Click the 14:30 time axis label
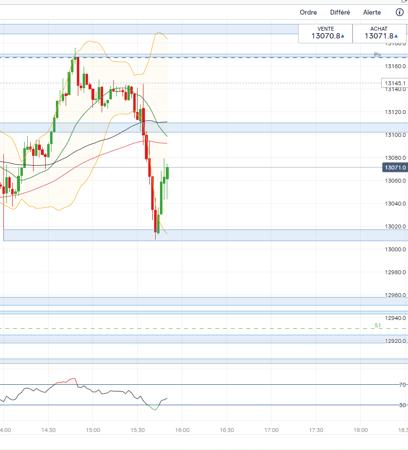Viewport: 408px width, 450px height. coord(49,430)
